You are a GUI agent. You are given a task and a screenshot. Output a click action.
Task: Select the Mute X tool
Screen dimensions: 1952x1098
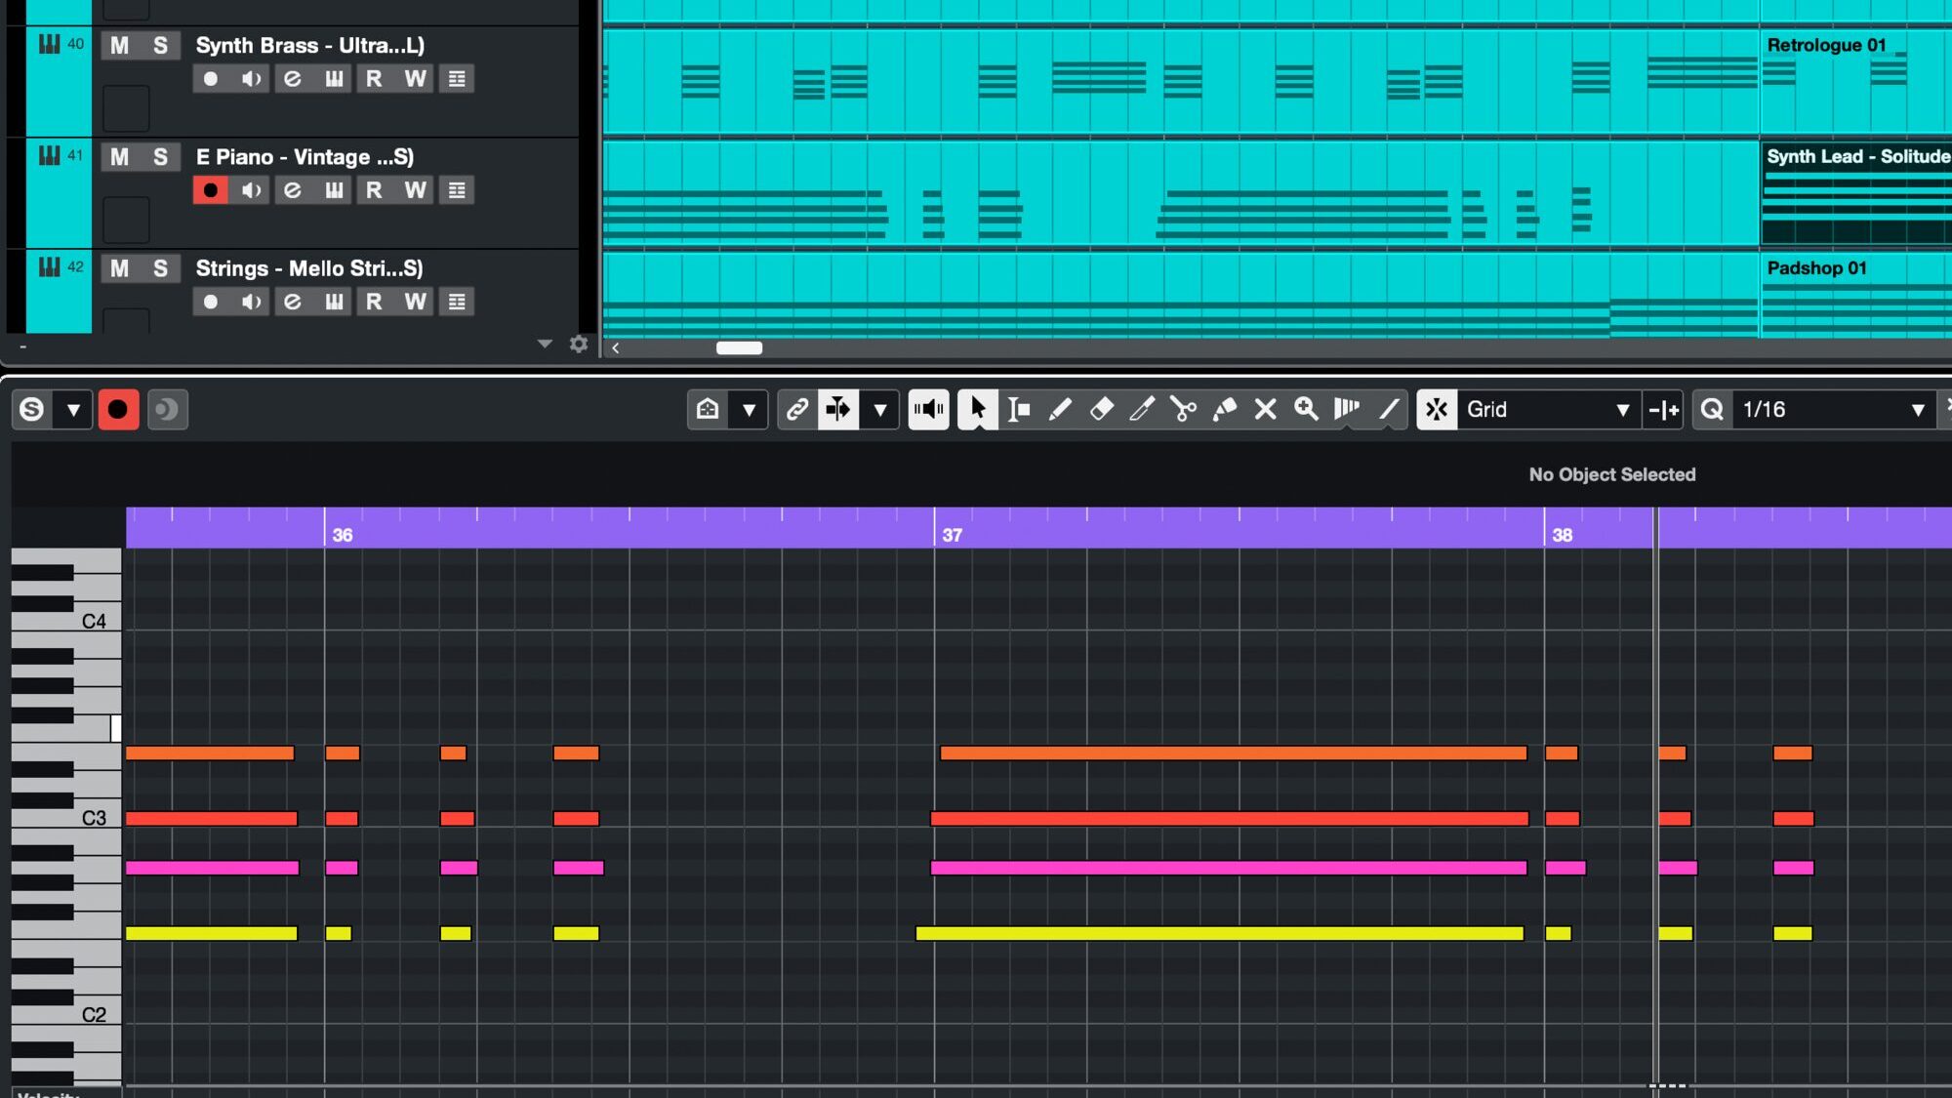1265,410
